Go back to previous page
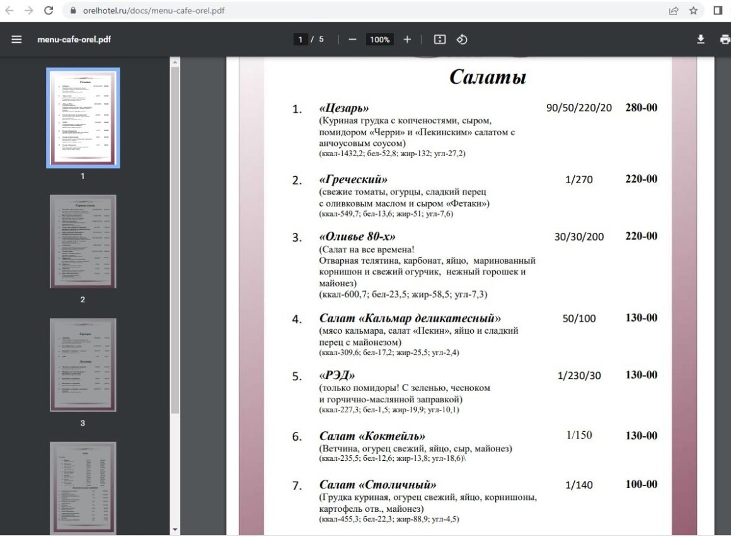Image resolution: width=731 pixels, height=537 pixels. 9,11
